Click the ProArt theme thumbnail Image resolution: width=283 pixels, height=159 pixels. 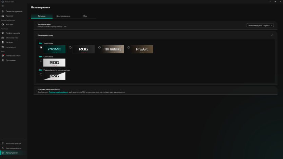[142, 49]
